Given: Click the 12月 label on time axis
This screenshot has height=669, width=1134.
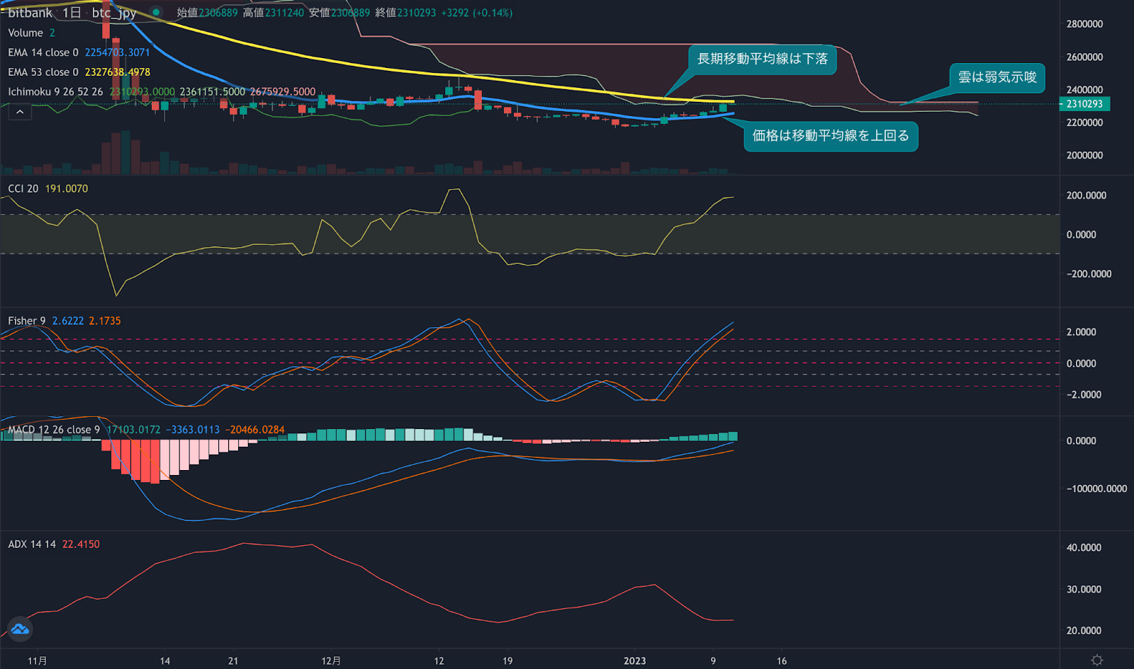Looking at the screenshot, I should click(x=330, y=661).
